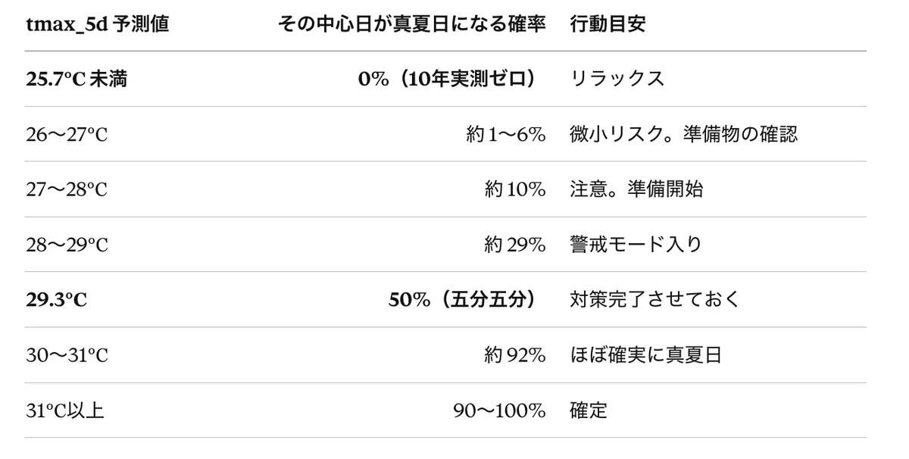Viewport: 909px width, 459px height.
Task: Click the 28〜29°C row label
Action: [x=67, y=245]
